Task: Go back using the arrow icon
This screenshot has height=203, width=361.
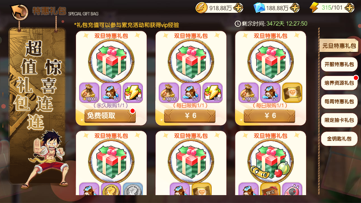Action: [x=20, y=12]
